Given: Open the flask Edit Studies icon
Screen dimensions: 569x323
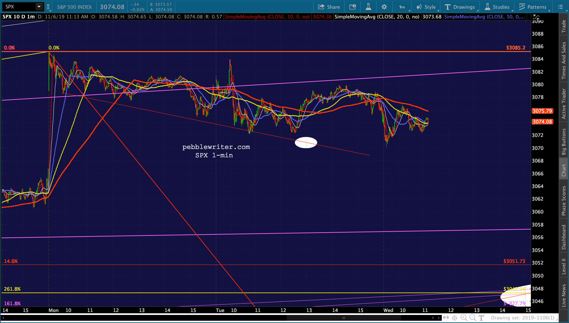Looking at the screenshot, I should click(x=368, y=7).
